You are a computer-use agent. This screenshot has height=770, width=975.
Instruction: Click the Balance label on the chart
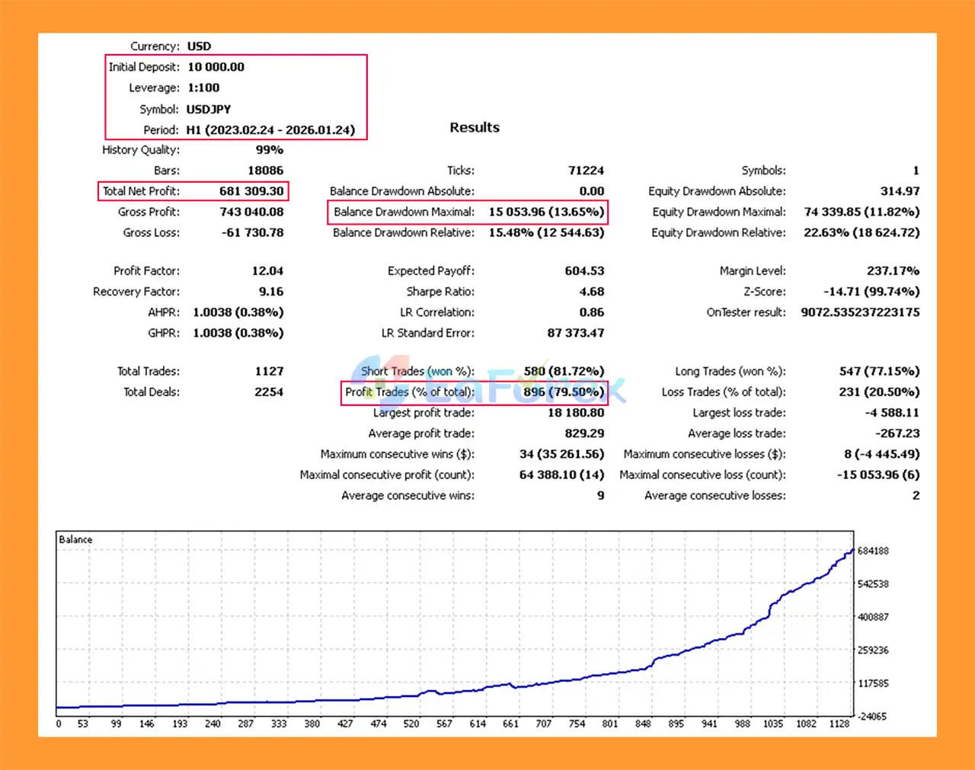tap(75, 539)
